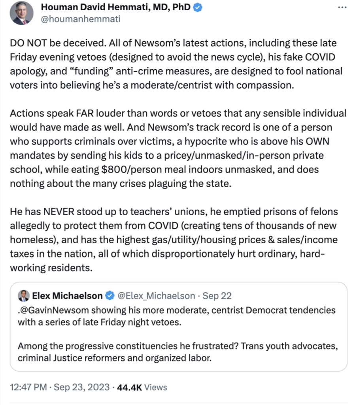Open the Sep 22 quoted tweet date
The image size is (357, 405).
point(217,296)
